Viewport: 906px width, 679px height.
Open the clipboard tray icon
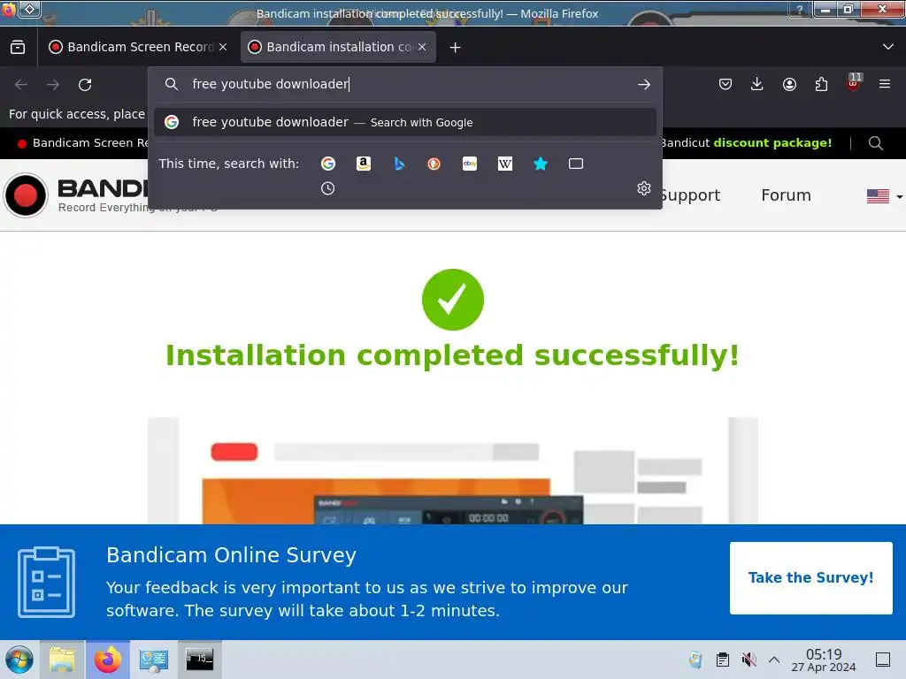(x=722, y=660)
